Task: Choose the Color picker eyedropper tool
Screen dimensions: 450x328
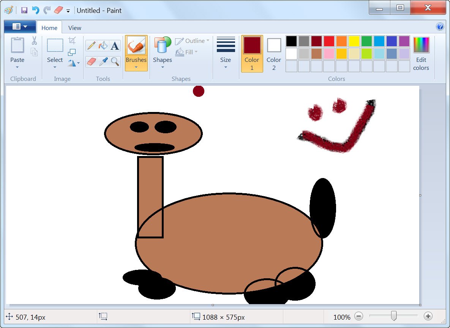Action: [x=103, y=61]
